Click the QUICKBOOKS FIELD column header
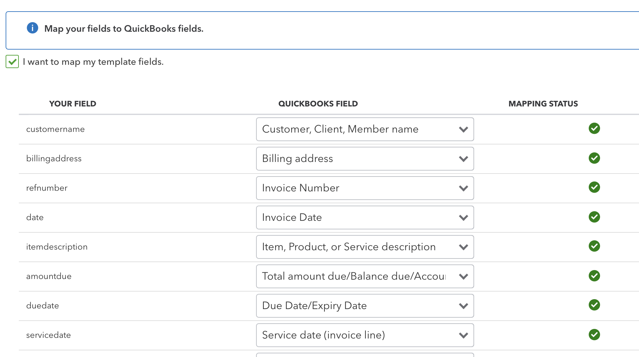Viewport: 639px width, 357px height. coord(318,103)
